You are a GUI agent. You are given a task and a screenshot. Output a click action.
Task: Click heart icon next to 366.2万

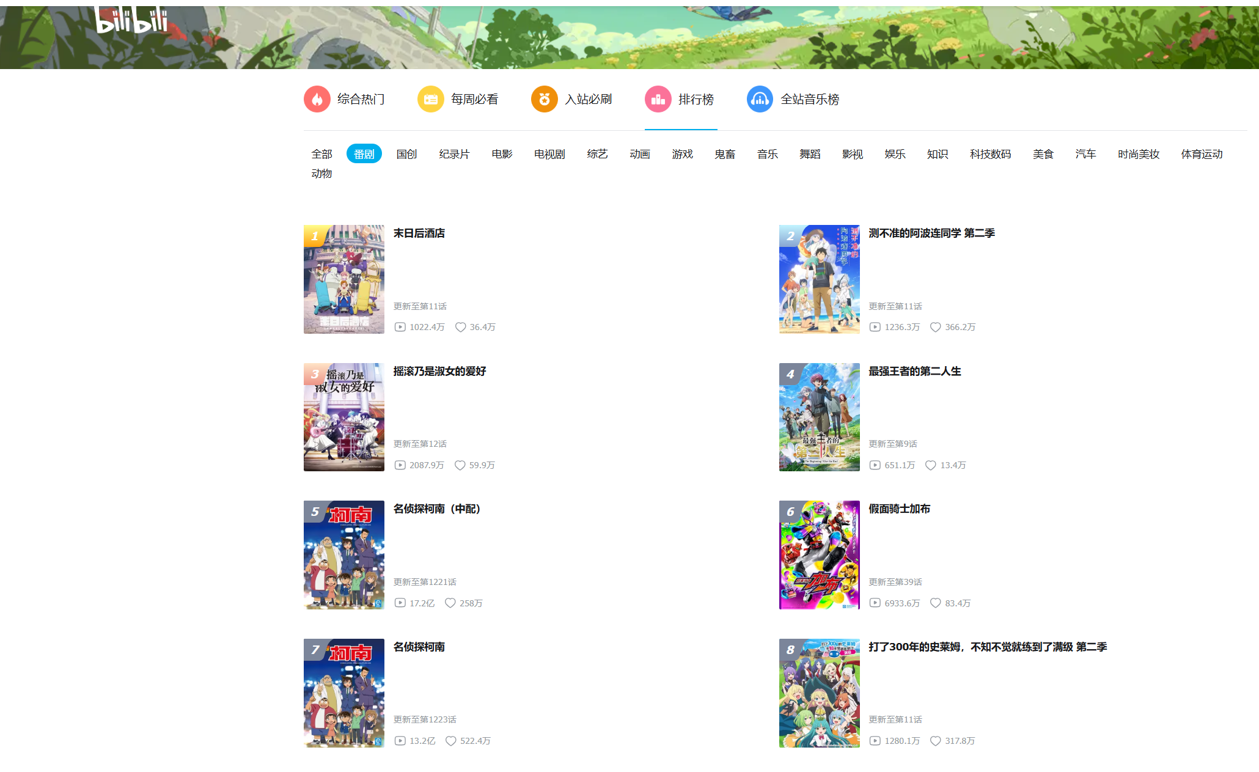coord(936,327)
